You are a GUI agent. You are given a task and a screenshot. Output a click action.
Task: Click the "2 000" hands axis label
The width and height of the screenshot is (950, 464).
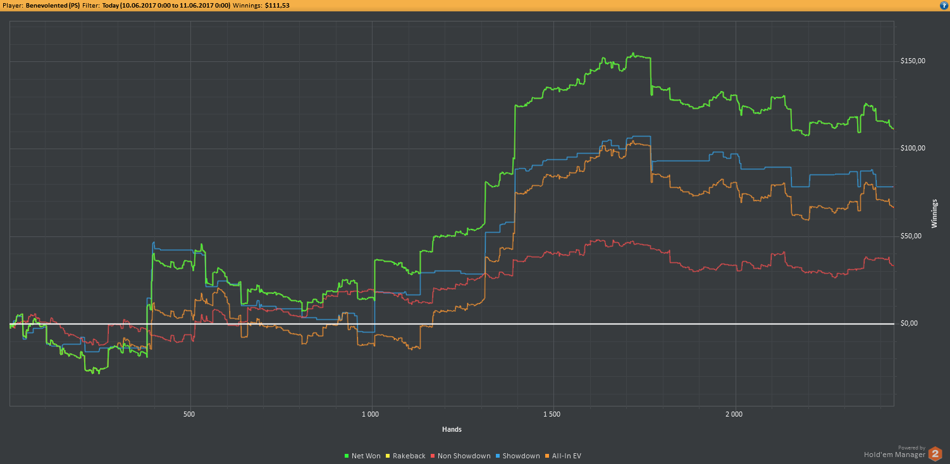coord(734,415)
